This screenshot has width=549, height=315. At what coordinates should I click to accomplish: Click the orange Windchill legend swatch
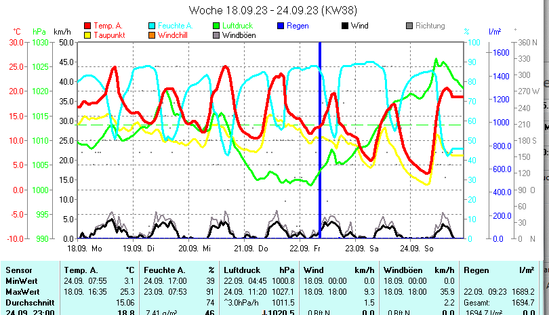[152, 35]
